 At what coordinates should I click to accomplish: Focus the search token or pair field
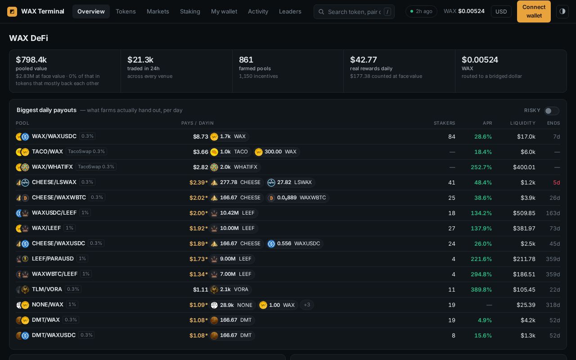tap(354, 12)
